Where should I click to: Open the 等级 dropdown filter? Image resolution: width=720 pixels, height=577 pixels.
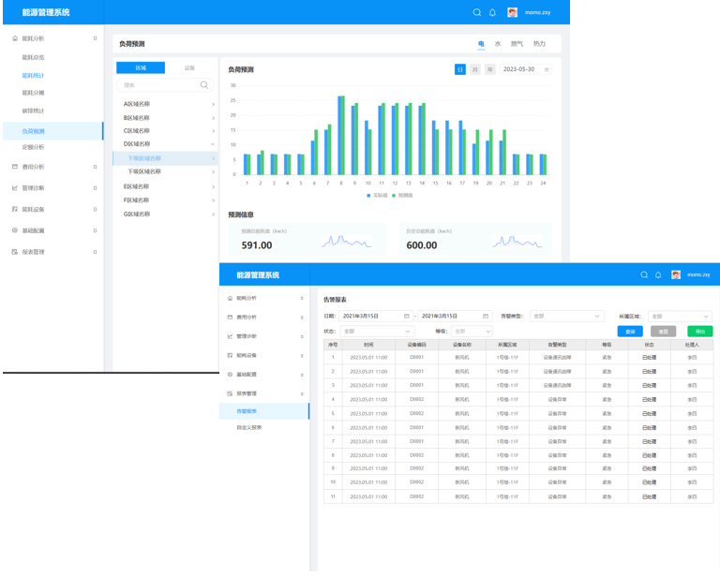pyautogui.click(x=472, y=332)
